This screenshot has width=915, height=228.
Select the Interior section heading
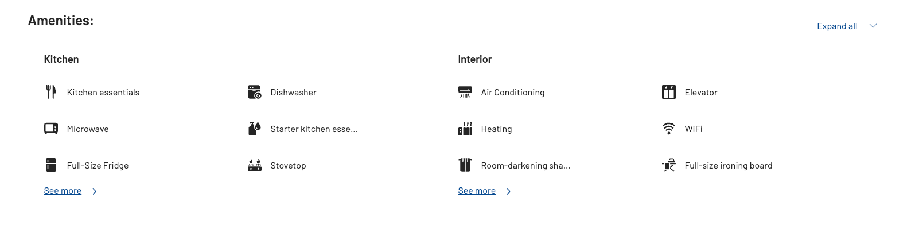click(x=475, y=59)
